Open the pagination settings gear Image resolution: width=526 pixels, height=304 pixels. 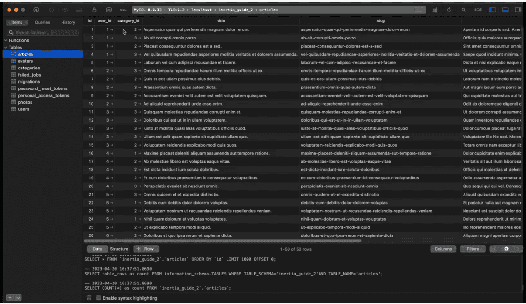point(506,248)
